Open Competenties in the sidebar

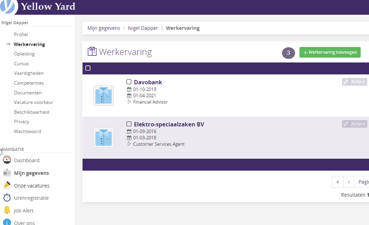tap(29, 83)
